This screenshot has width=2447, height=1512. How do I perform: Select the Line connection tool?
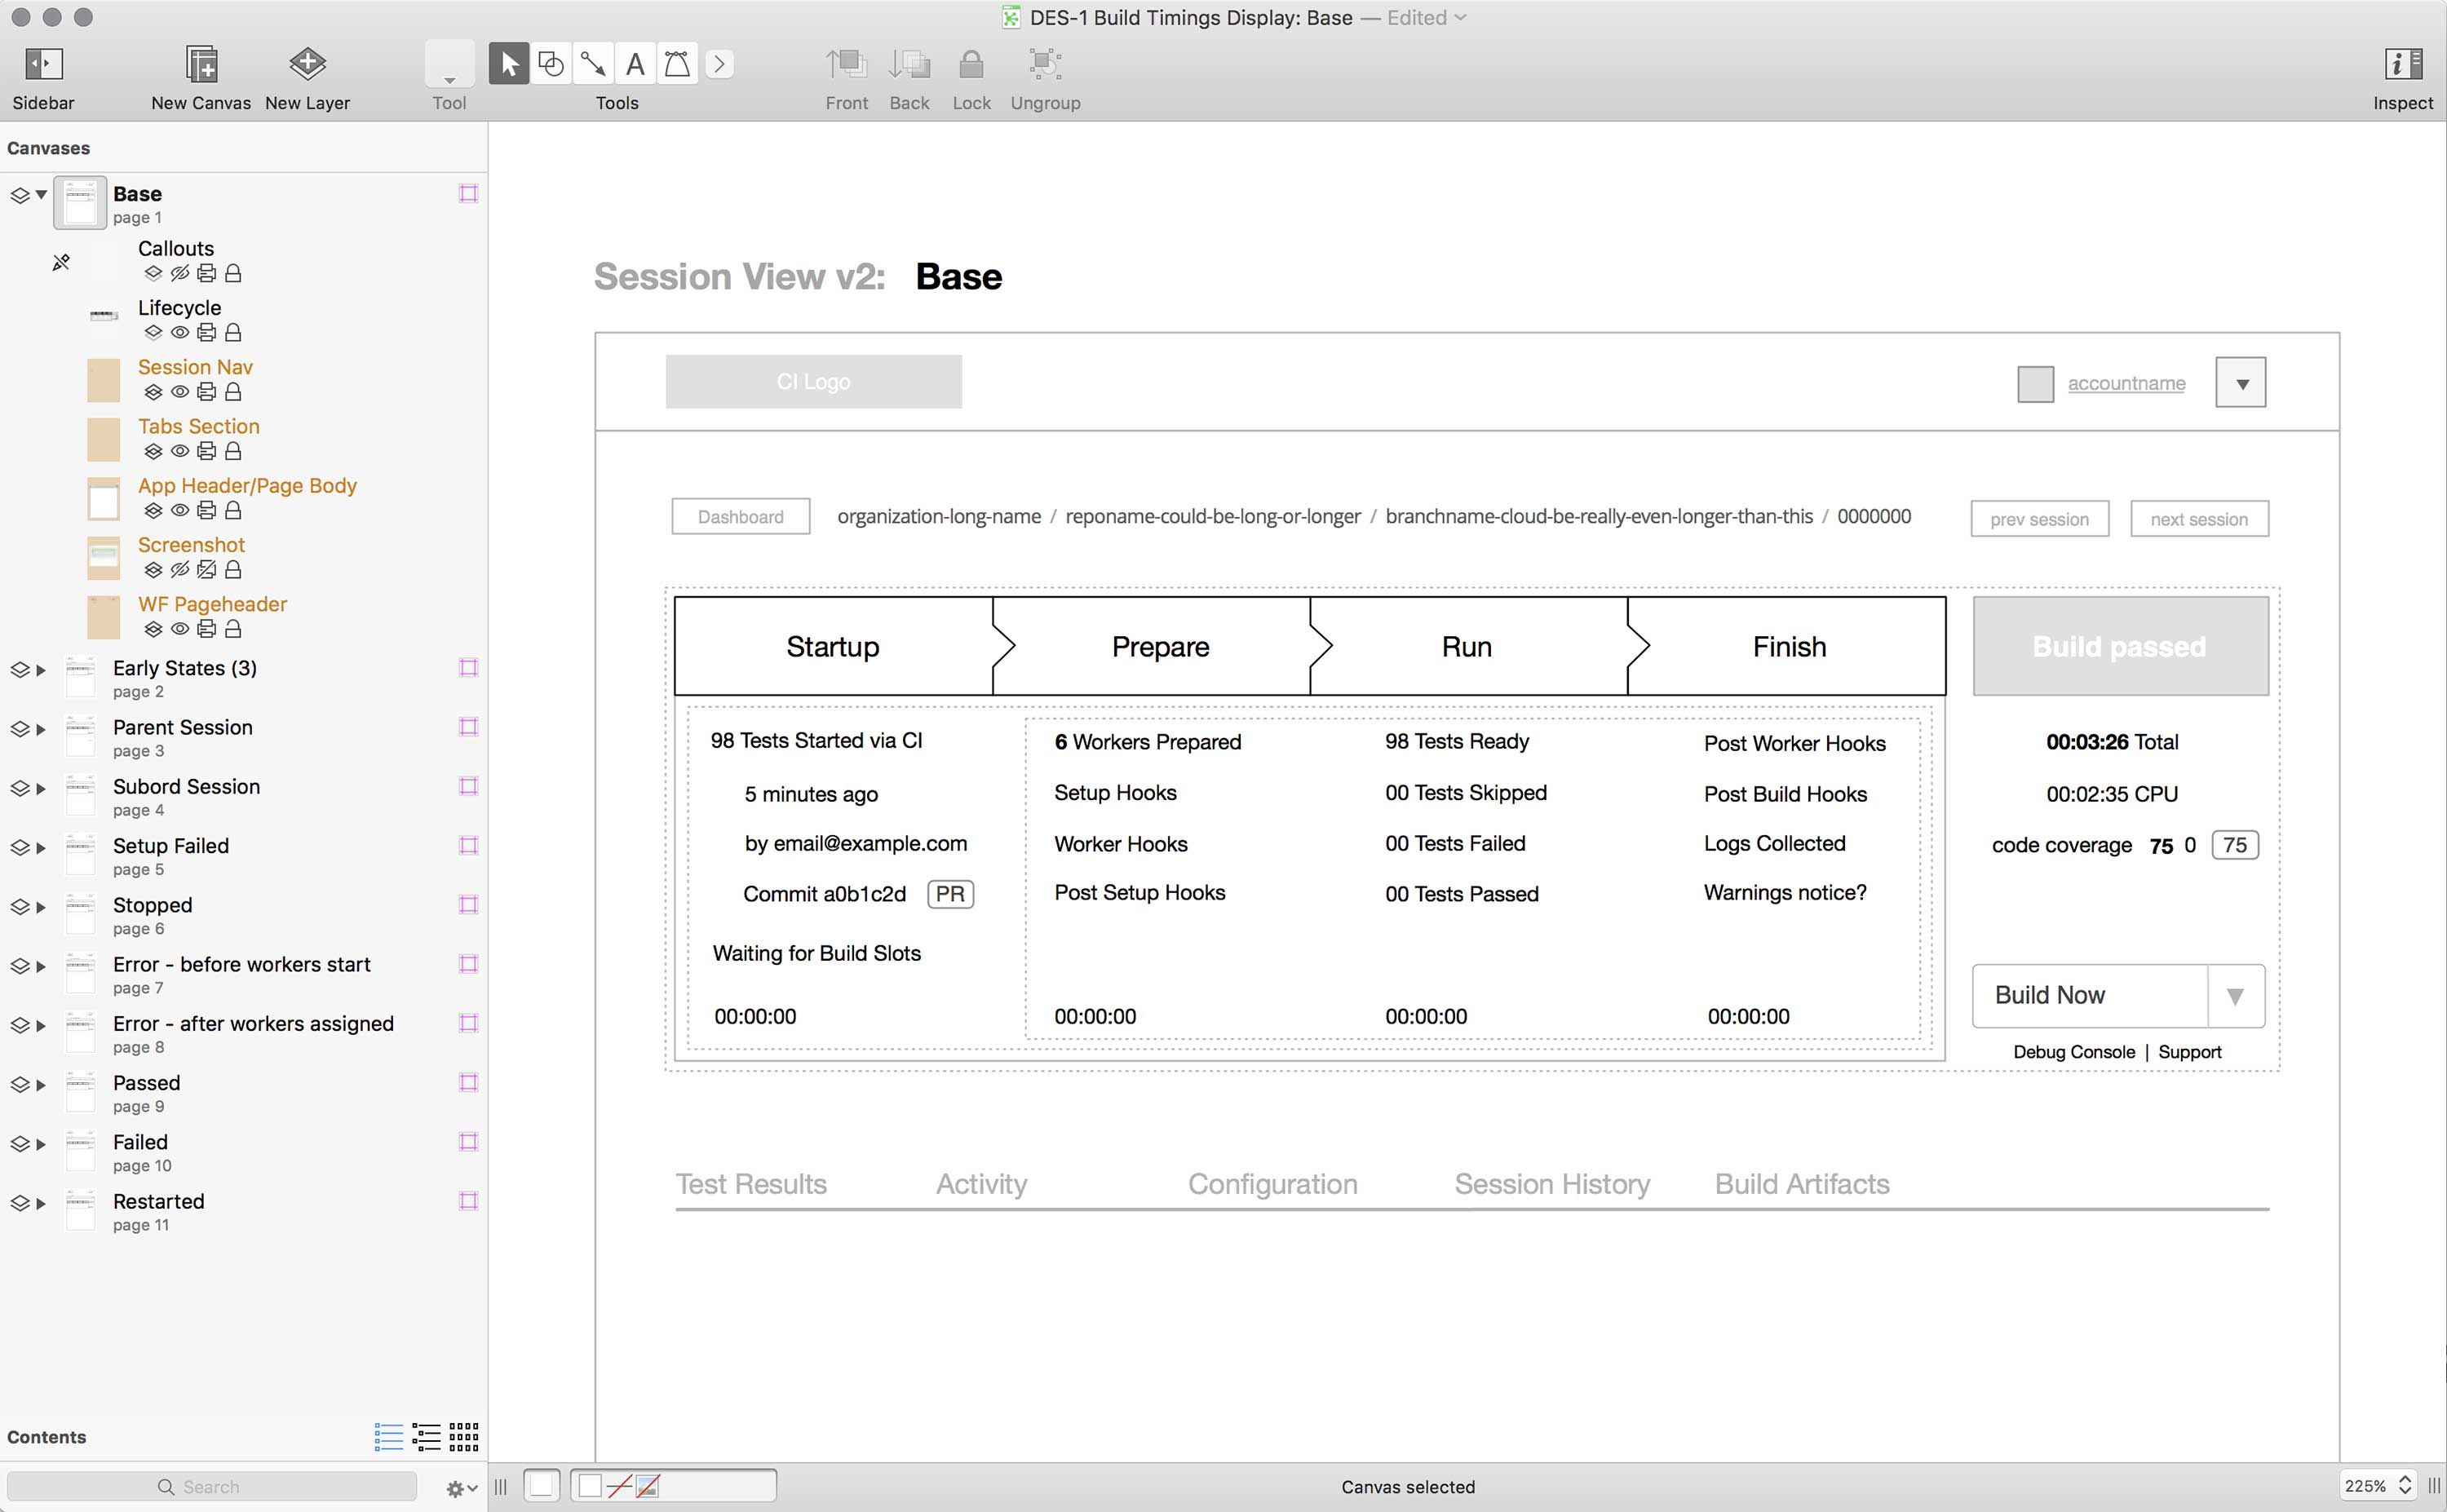pos(593,64)
